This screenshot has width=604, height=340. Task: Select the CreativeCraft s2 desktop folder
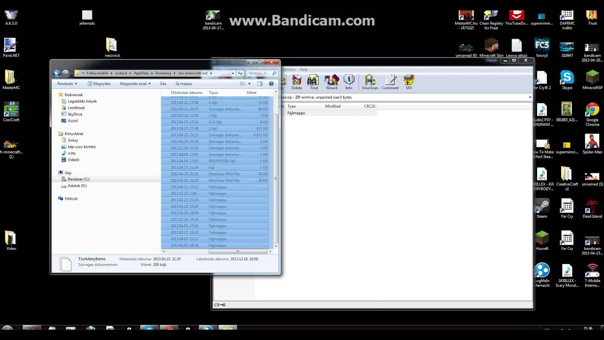click(x=567, y=179)
